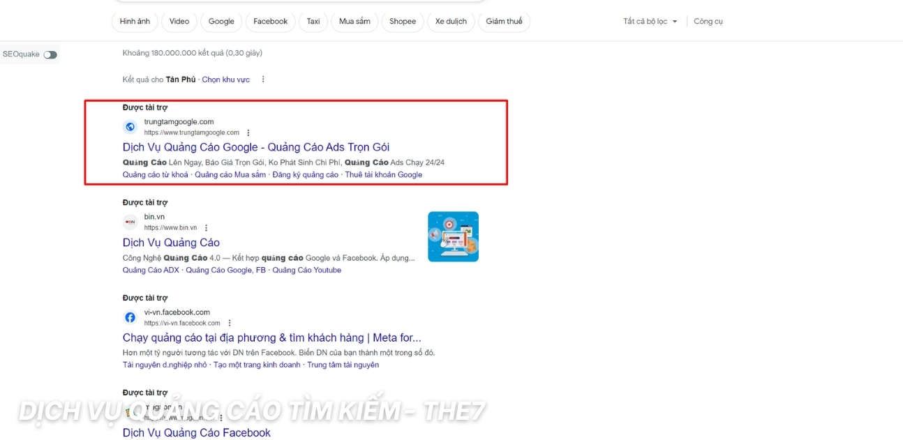This screenshot has width=903, height=440.
Task: Select the Shopee filter chip
Action: [402, 21]
